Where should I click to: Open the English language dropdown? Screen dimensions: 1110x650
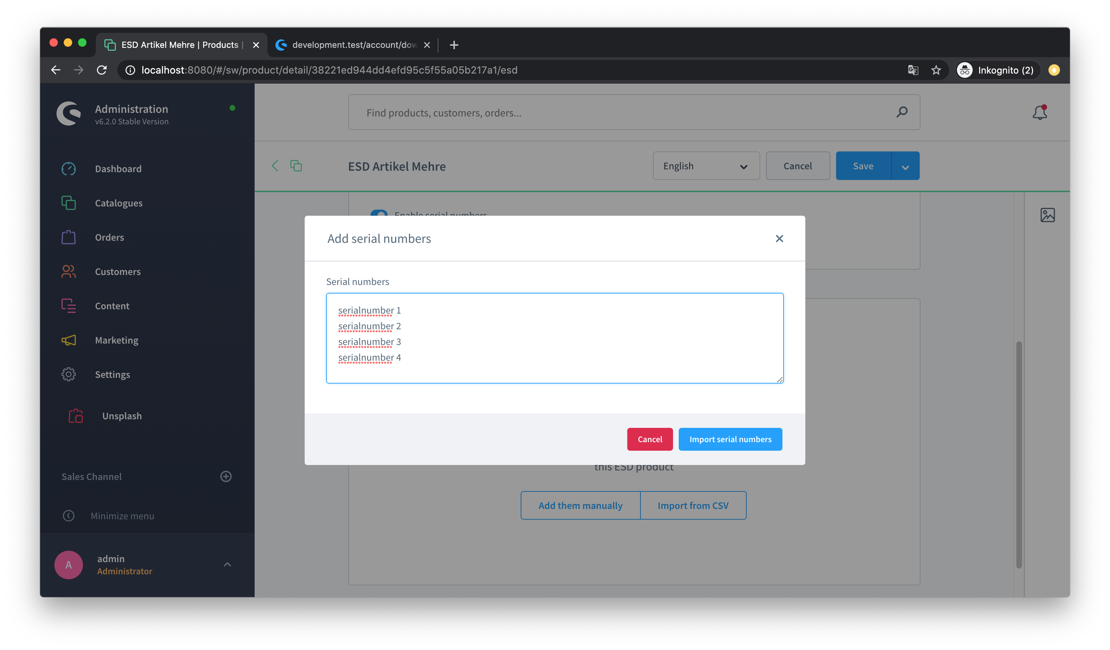pos(706,166)
